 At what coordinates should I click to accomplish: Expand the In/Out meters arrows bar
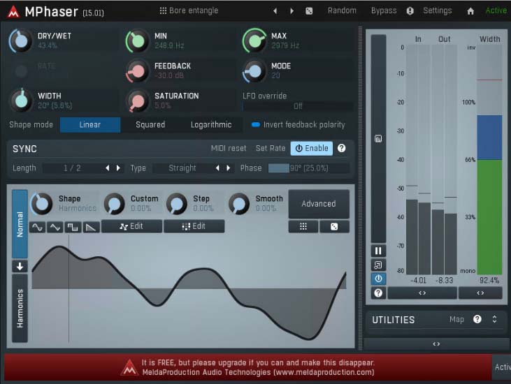coord(422,293)
